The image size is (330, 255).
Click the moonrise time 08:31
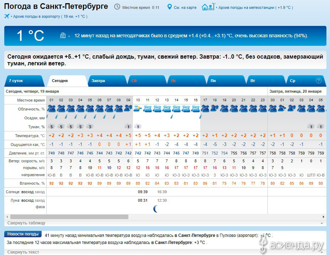[143, 200]
